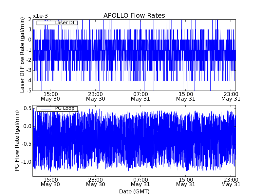Click the "0.0" y-axis tick on bottom plot
The image size is (262, 196).
pos(27,126)
